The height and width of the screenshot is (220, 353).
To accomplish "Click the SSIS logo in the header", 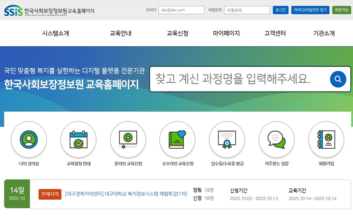I will [13, 11].
